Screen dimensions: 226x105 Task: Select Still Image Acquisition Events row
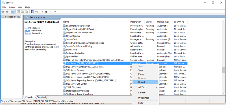pos(125,94)
